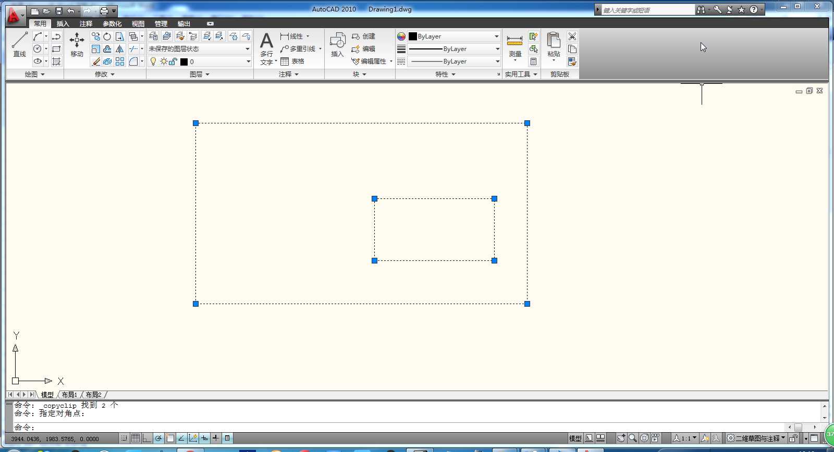Click the Save icon in quick access toolbar
Viewport: 834px width, 452px height.
click(x=59, y=11)
